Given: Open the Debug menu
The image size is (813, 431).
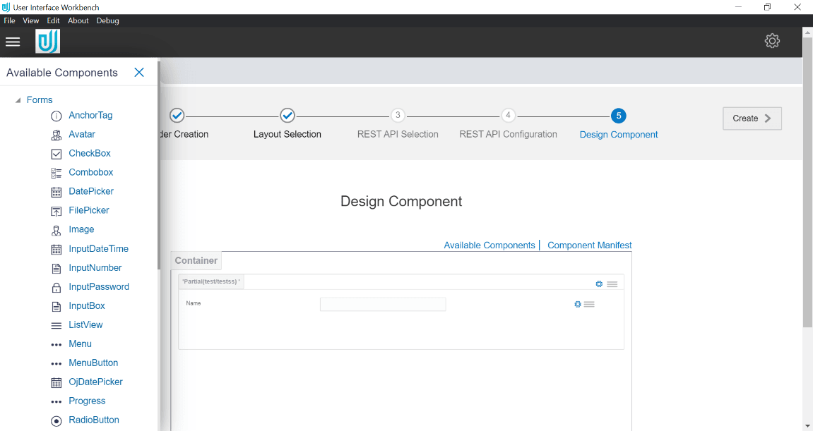Looking at the screenshot, I should (107, 20).
